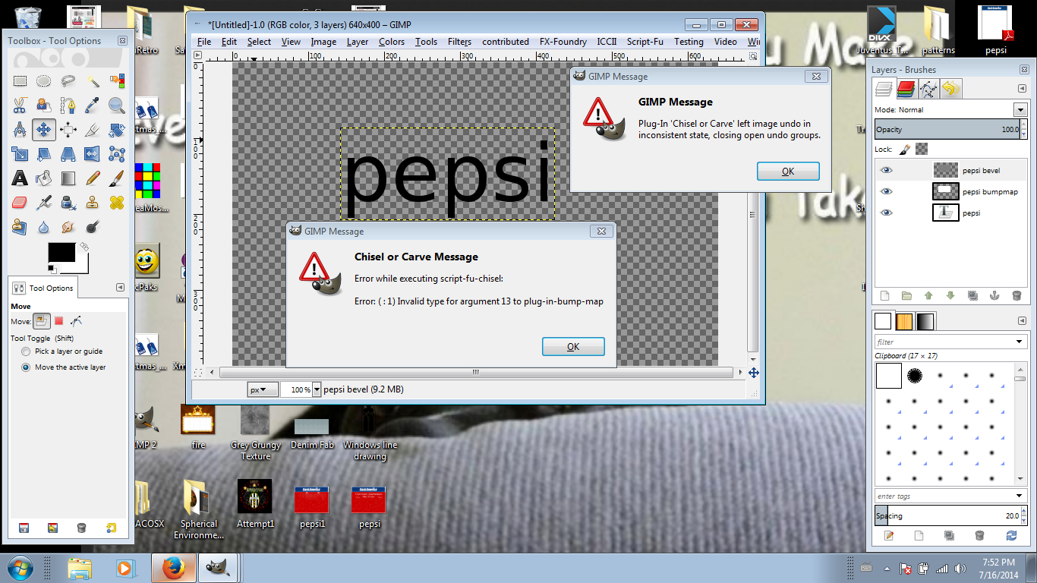This screenshot has height=583, width=1037.
Task: Open the 'enter tags' dropdown
Action: 1020,496
